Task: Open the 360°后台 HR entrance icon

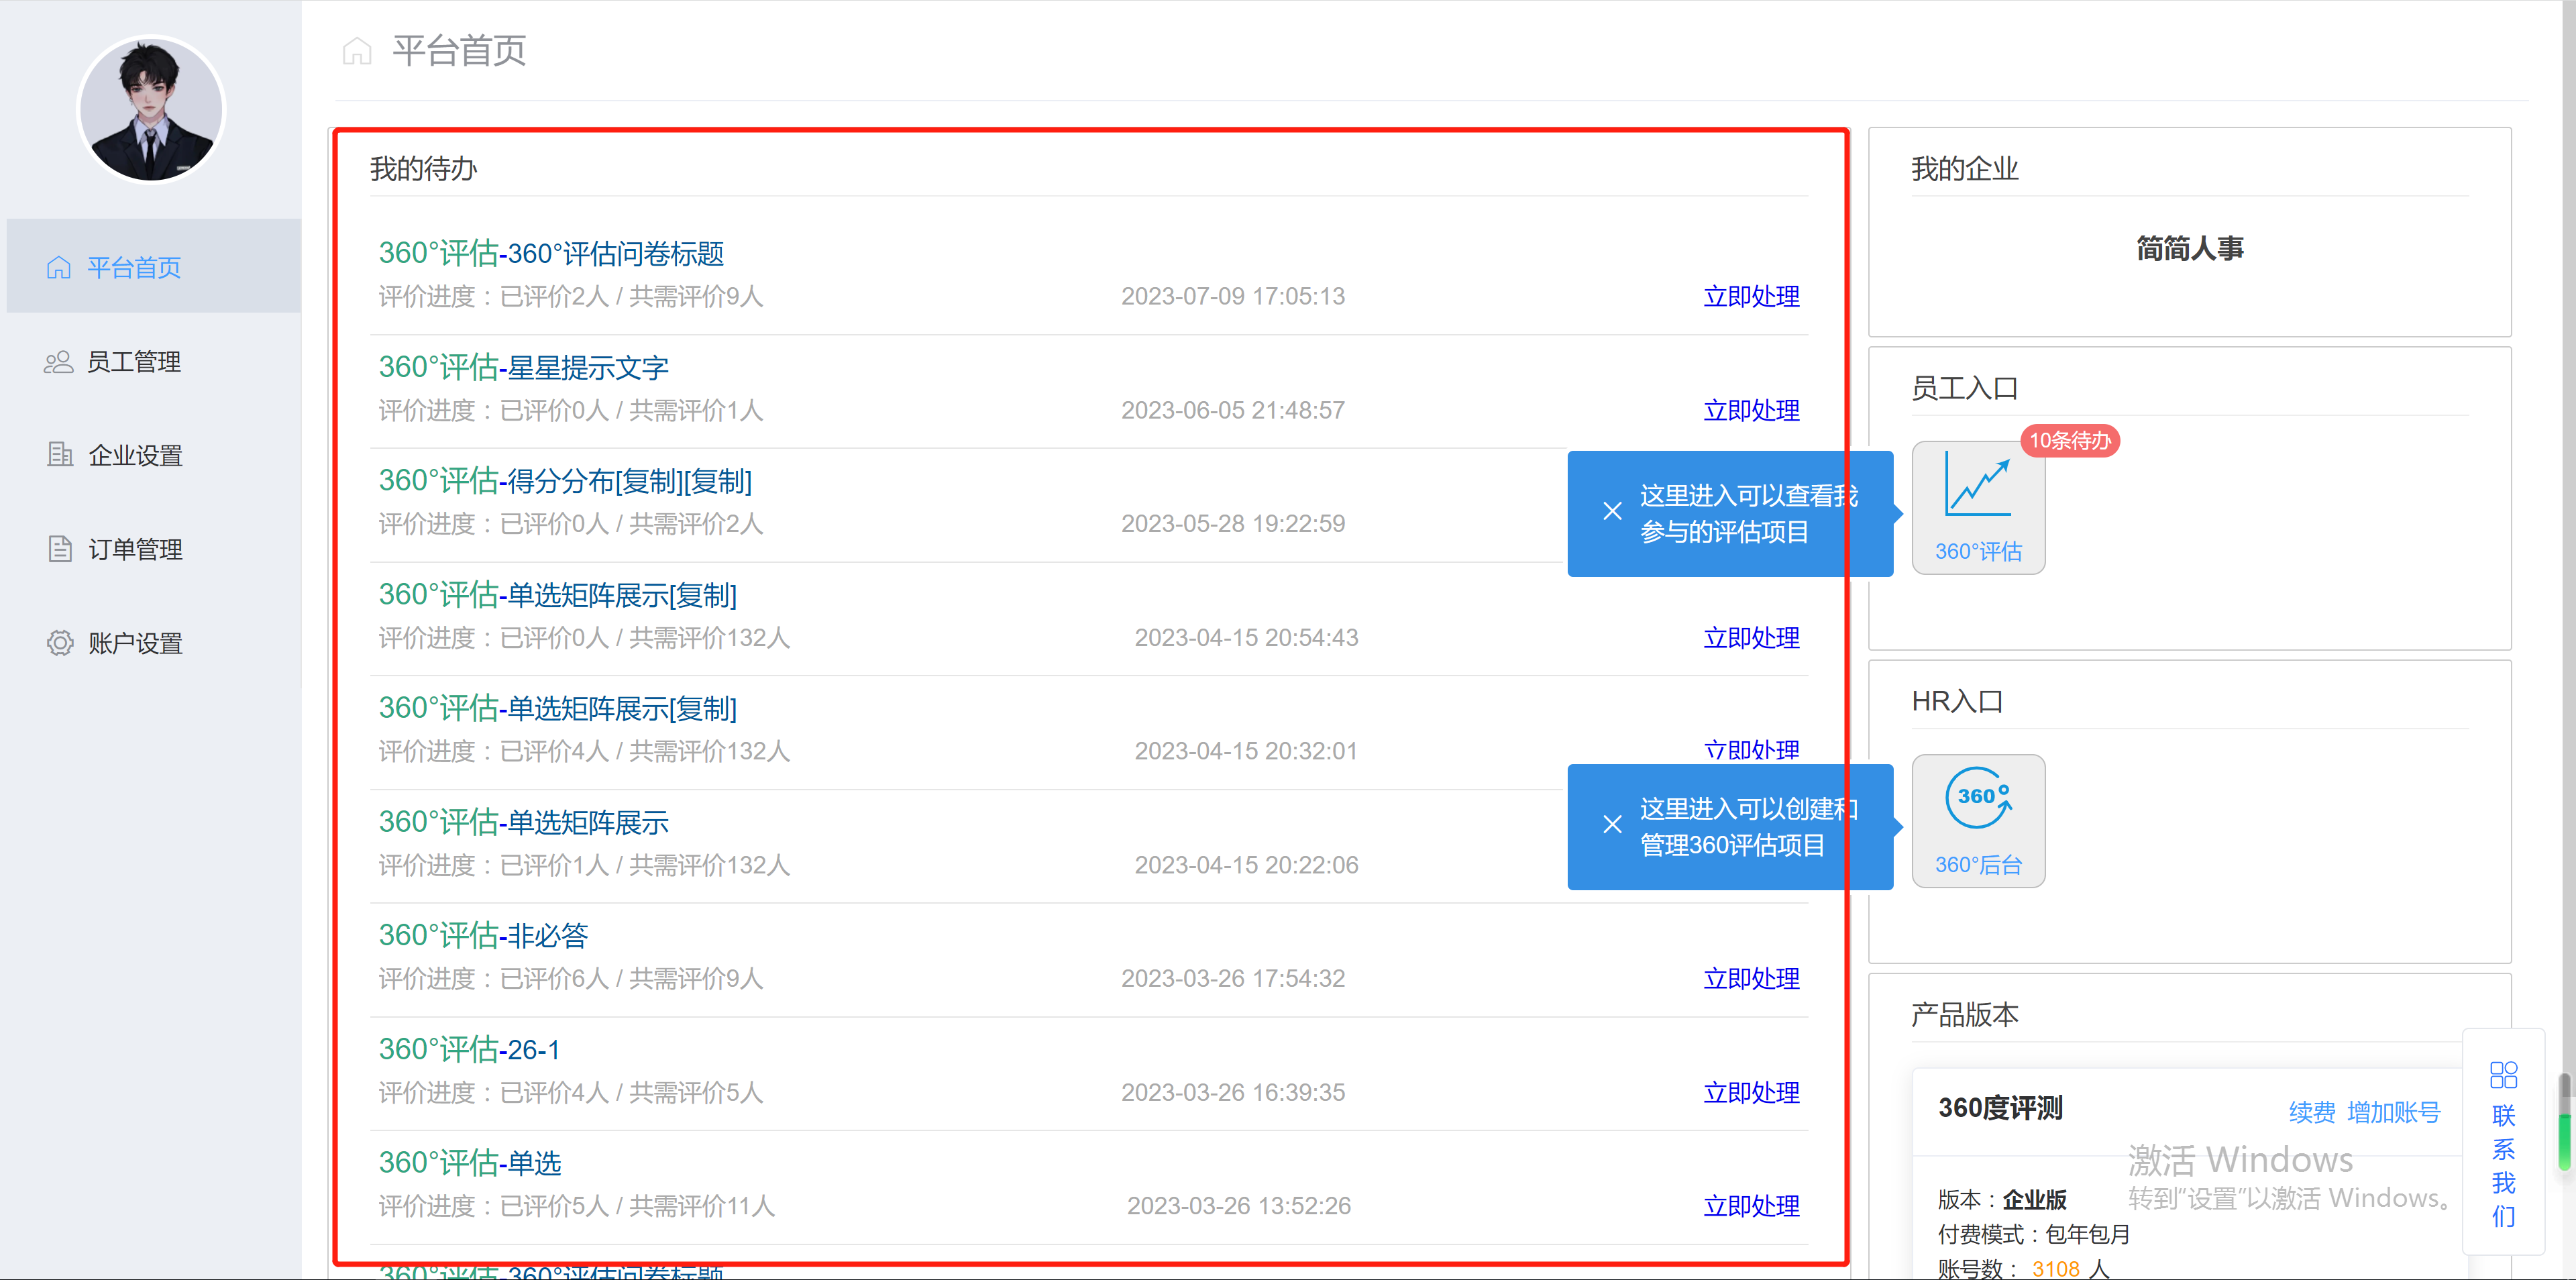Action: tap(1978, 821)
